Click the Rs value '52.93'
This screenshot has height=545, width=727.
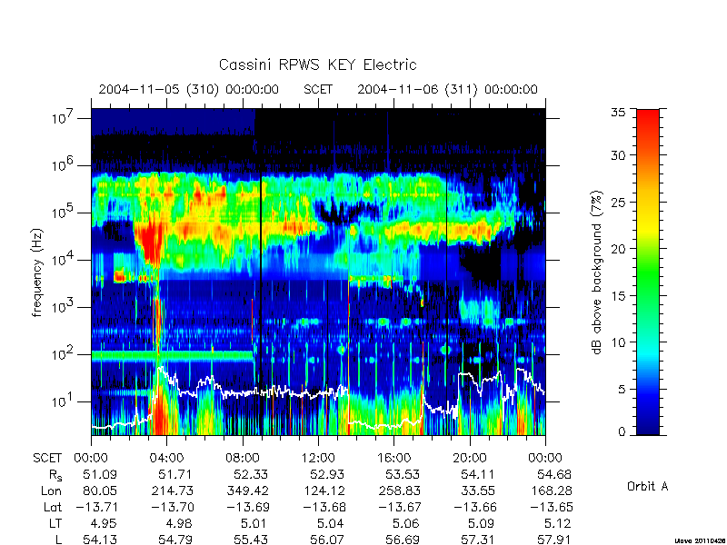327,474
